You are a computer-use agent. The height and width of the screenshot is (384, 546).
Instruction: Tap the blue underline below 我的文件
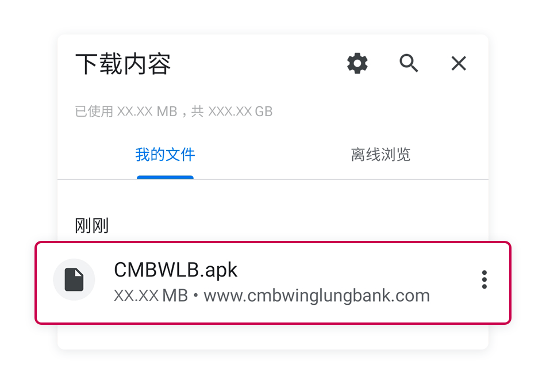click(x=165, y=177)
